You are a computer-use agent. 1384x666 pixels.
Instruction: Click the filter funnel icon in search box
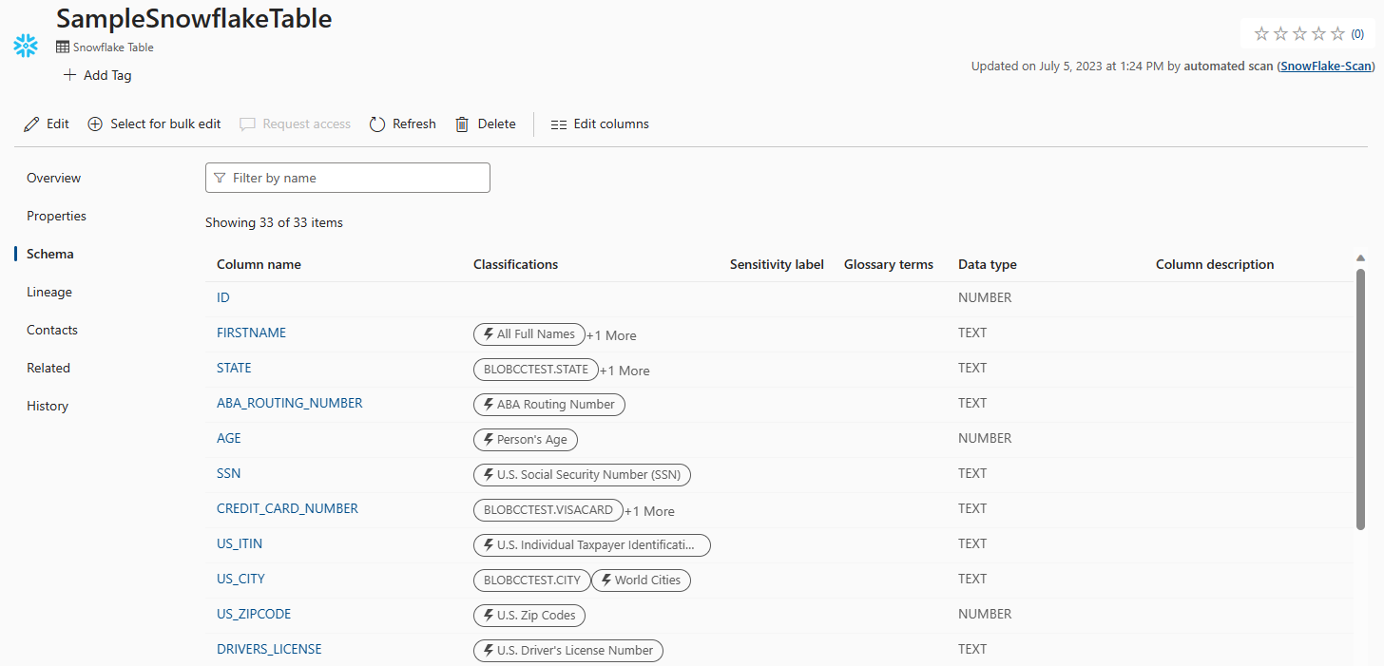220,178
